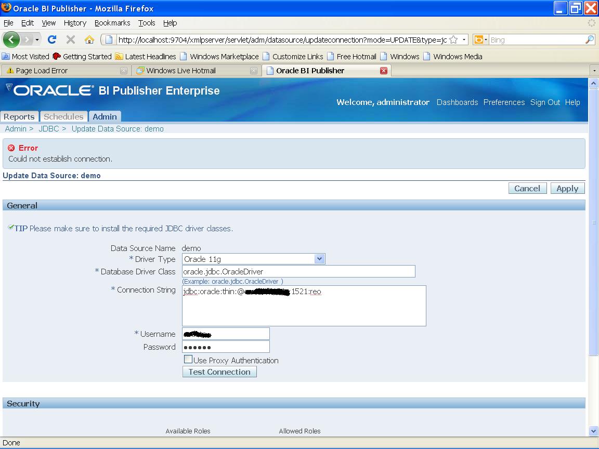Open the Tools menu
599x449 pixels.
[x=147, y=23]
